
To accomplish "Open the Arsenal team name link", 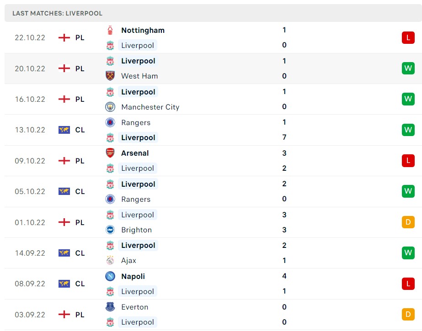I will coord(135,153).
